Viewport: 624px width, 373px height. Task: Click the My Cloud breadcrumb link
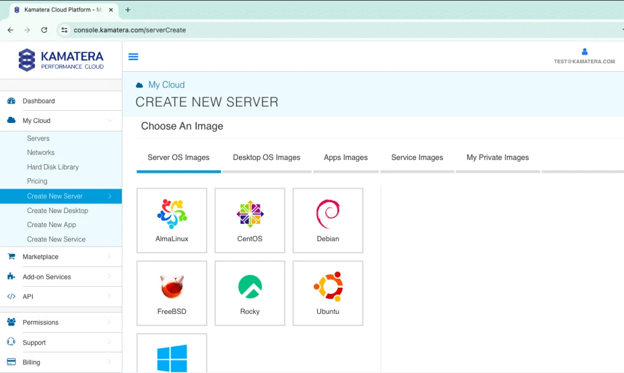click(x=166, y=85)
